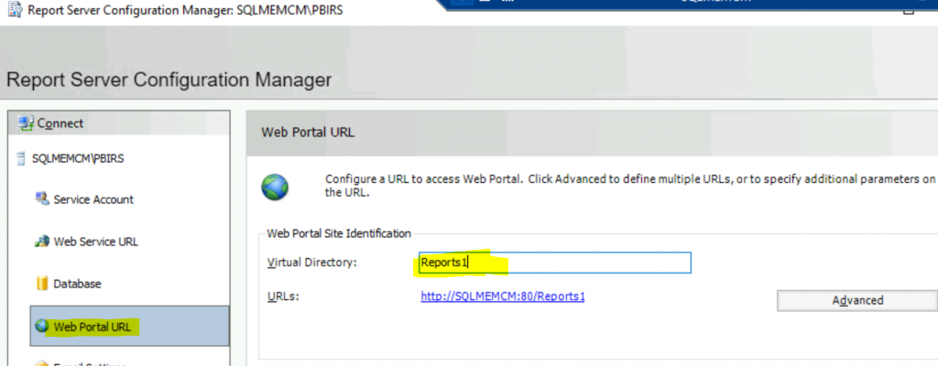Click the Advanced button
This screenshot has height=366, width=938.
tap(857, 300)
